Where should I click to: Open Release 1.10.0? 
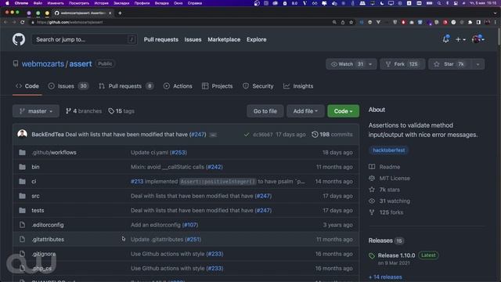click(397, 255)
